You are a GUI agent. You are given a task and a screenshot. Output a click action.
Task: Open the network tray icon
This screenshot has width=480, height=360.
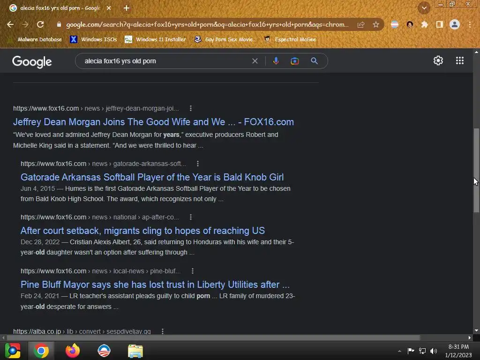click(x=422, y=351)
